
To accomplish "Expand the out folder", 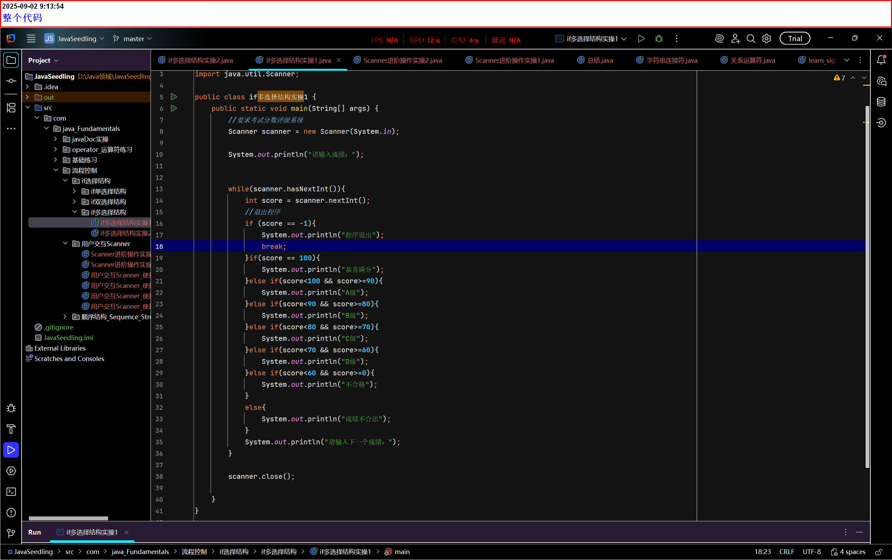I will 28,97.
